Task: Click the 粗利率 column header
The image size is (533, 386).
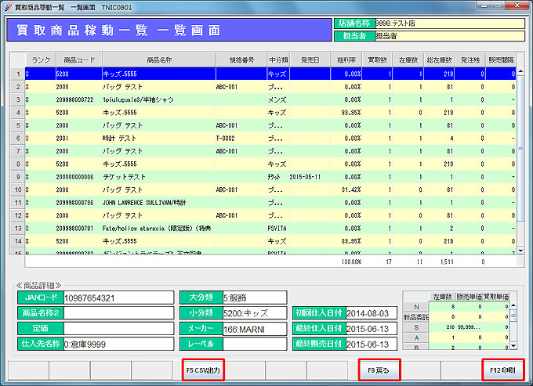Action: pyautogui.click(x=346, y=60)
